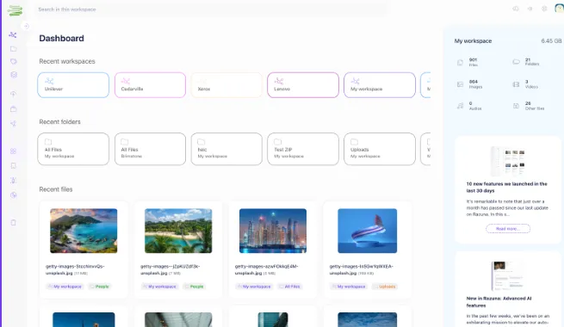Open the tropical beach coast photo thumbnail
564x327 pixels.
pos(84,231)
